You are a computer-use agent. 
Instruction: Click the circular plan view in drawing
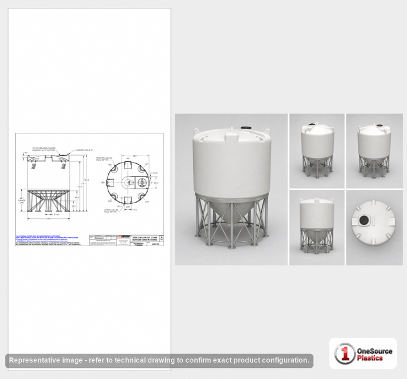(128, 183)
